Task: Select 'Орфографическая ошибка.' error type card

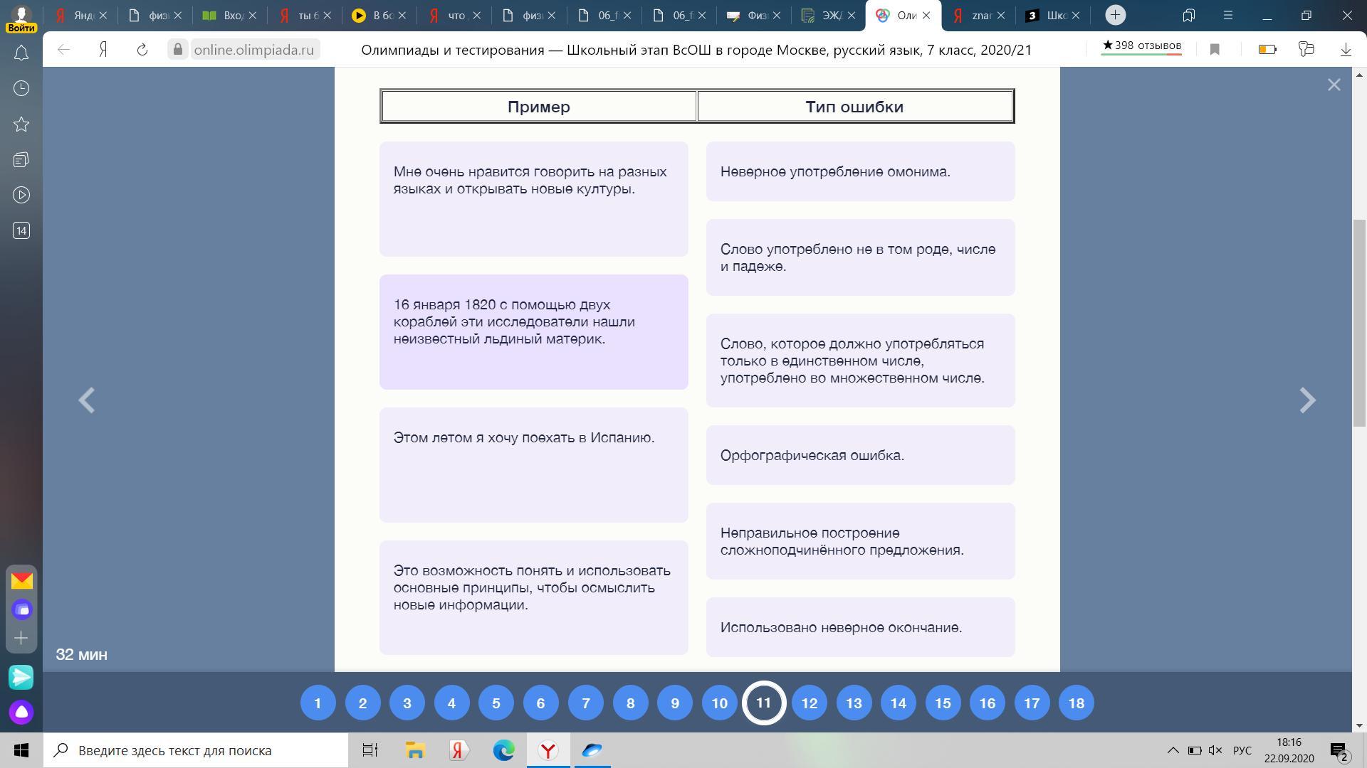Action: (x=860, y=455)
